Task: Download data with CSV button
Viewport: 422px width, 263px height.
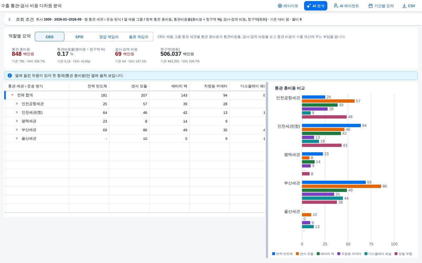Action: click(408, 6)
